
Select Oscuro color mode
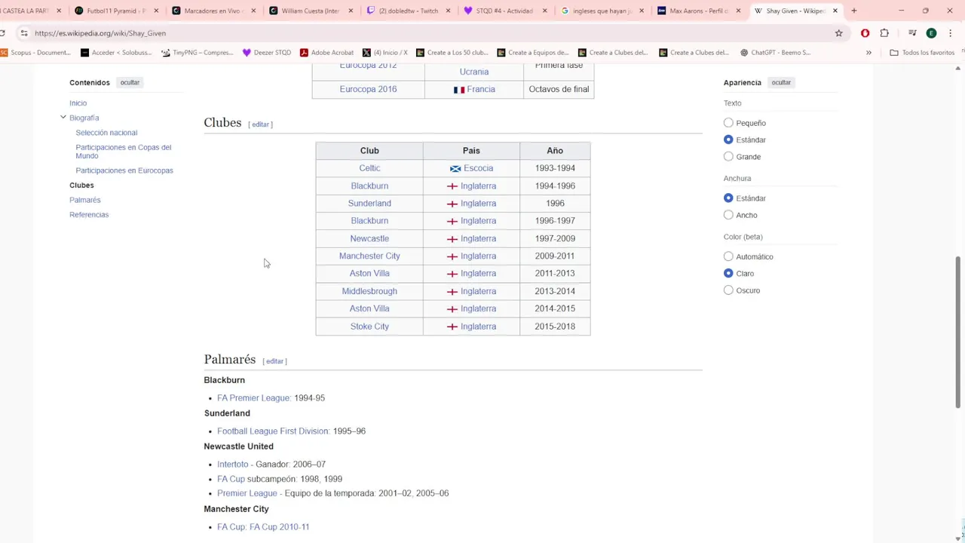point(728,290)
